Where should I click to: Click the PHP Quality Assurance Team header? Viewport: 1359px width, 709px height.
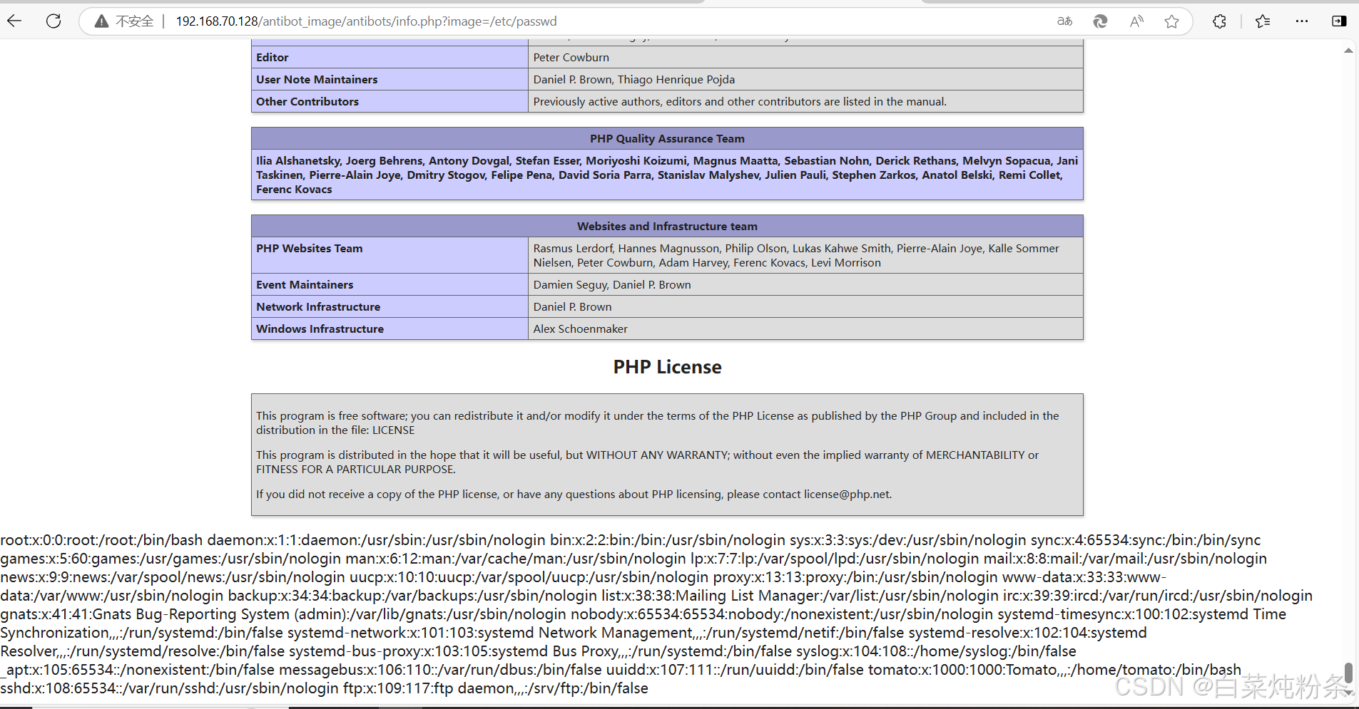(667, 139)
